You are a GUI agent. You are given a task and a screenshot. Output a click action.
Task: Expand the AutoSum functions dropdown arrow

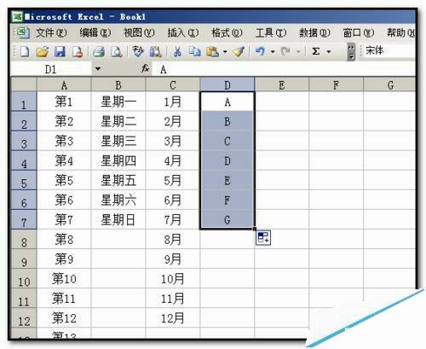click(329, 52)
